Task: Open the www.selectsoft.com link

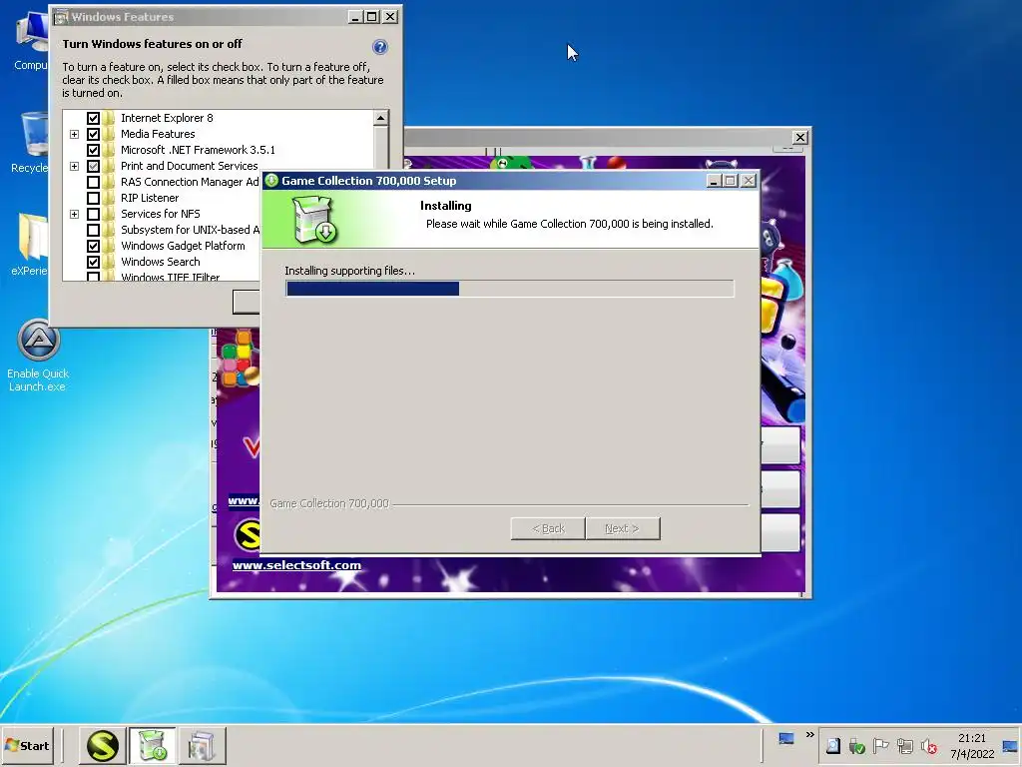Action: 296,565
